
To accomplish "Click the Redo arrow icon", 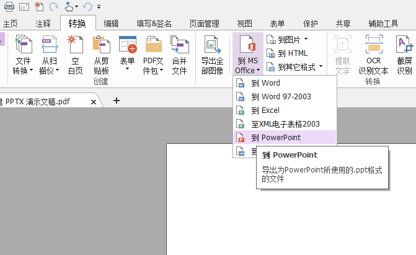I will pos(54,7).
